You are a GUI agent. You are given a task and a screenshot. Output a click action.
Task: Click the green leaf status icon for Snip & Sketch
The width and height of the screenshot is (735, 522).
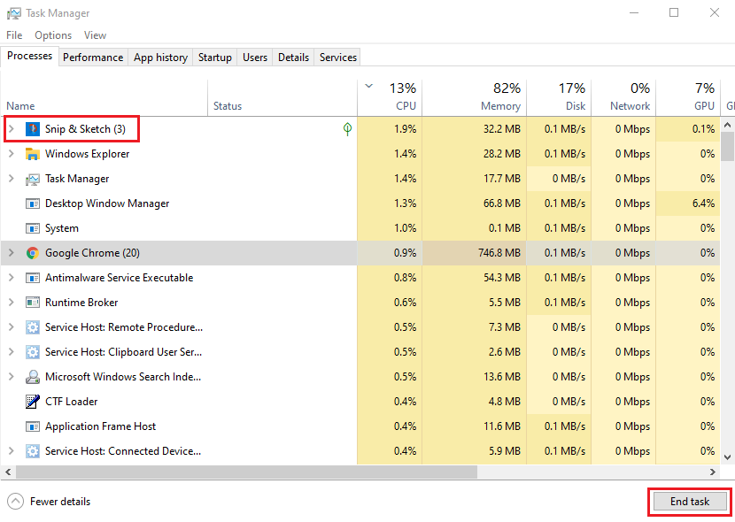coord(347,129)
